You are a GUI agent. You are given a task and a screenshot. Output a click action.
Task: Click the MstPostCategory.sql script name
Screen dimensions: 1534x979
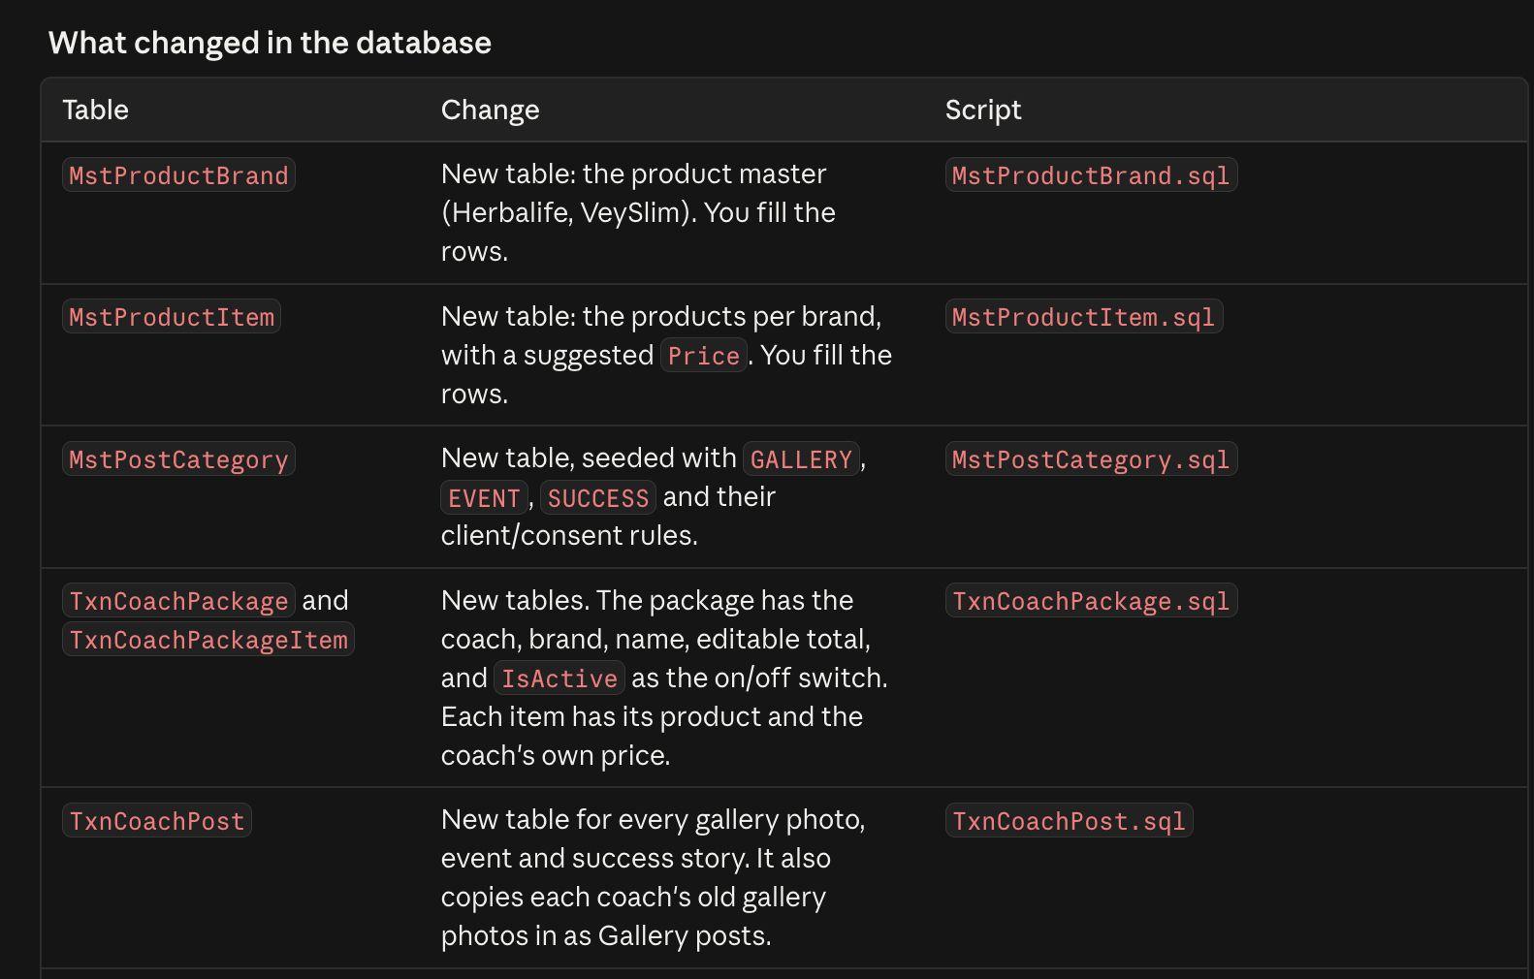click(x=1091, y=459)
